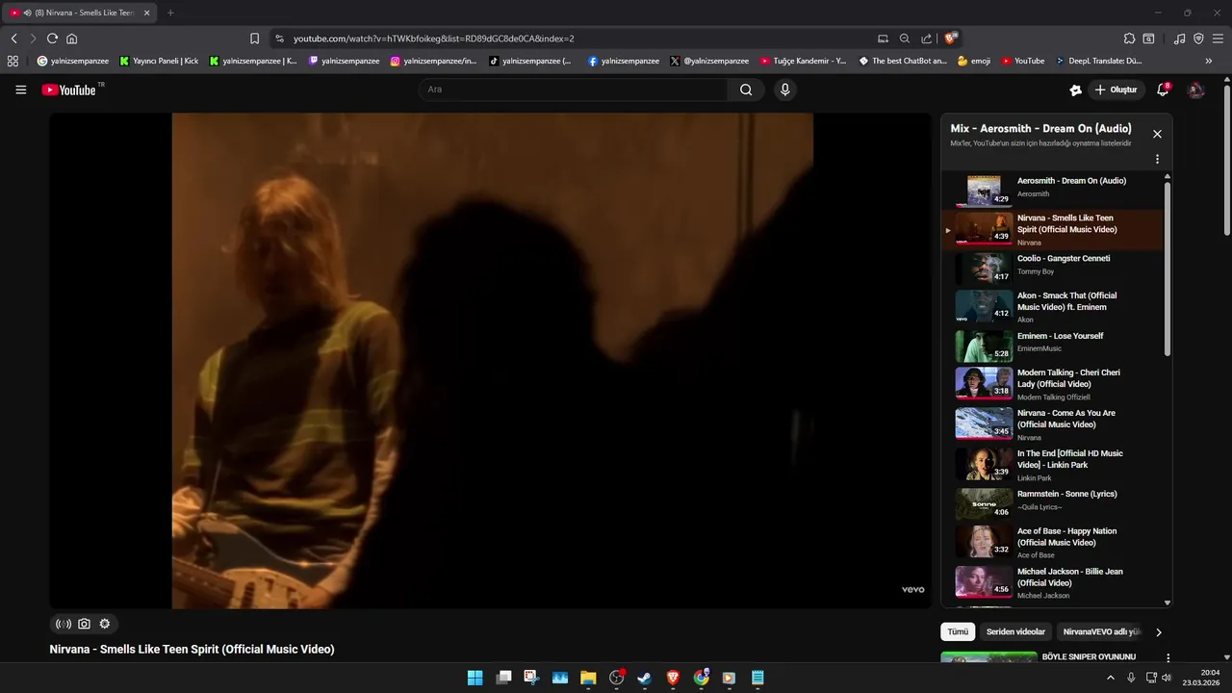Open system volume control
Image resolution: width=1232 pixels, height=693 pixels.
coord(1167,678)
